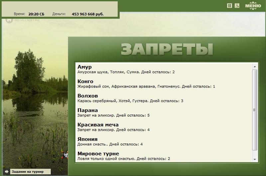Select the Волхов heading

[x=87, y=96]
